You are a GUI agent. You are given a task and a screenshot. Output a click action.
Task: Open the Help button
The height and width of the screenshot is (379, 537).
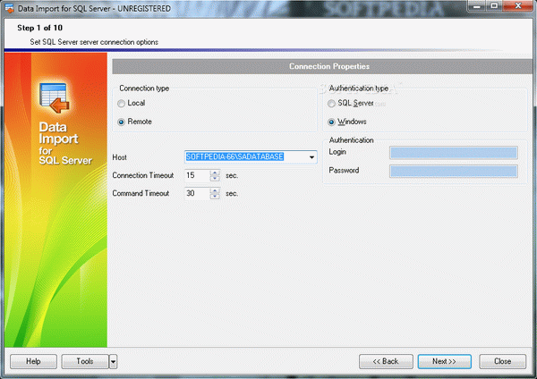tap(34, 361)
